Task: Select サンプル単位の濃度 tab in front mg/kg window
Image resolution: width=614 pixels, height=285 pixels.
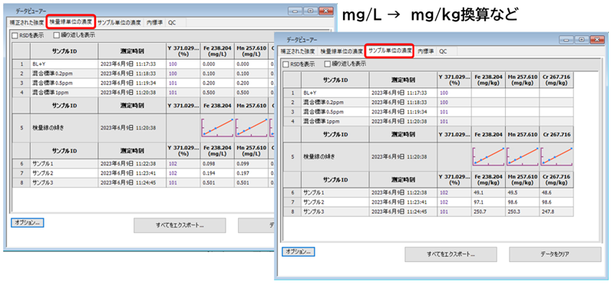Action: [390, 51]
